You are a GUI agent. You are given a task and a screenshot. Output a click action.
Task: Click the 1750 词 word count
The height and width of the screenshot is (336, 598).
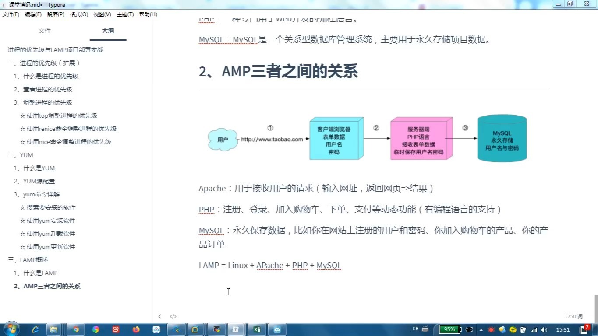click(573, 316)
